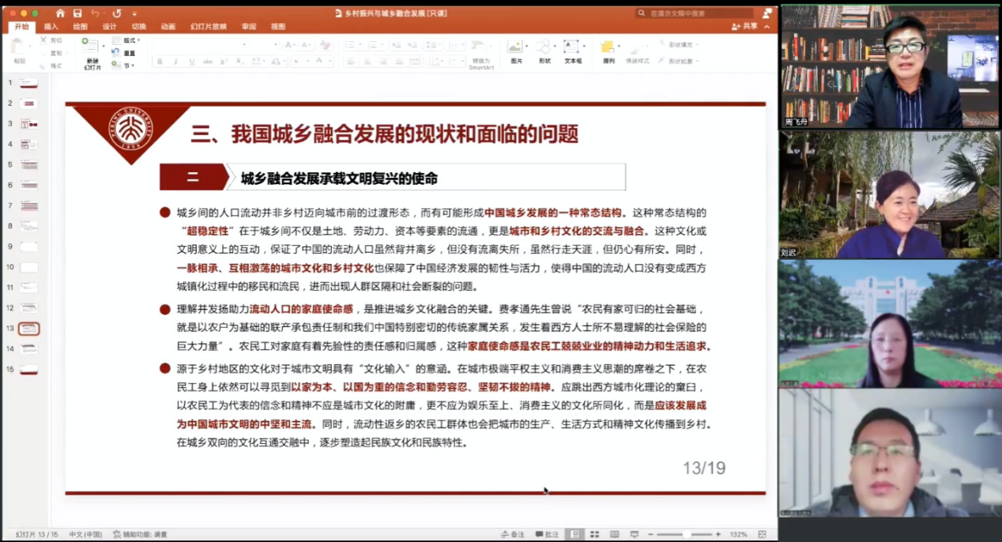Click the 排列 arrange icon

tap(608, 49)
